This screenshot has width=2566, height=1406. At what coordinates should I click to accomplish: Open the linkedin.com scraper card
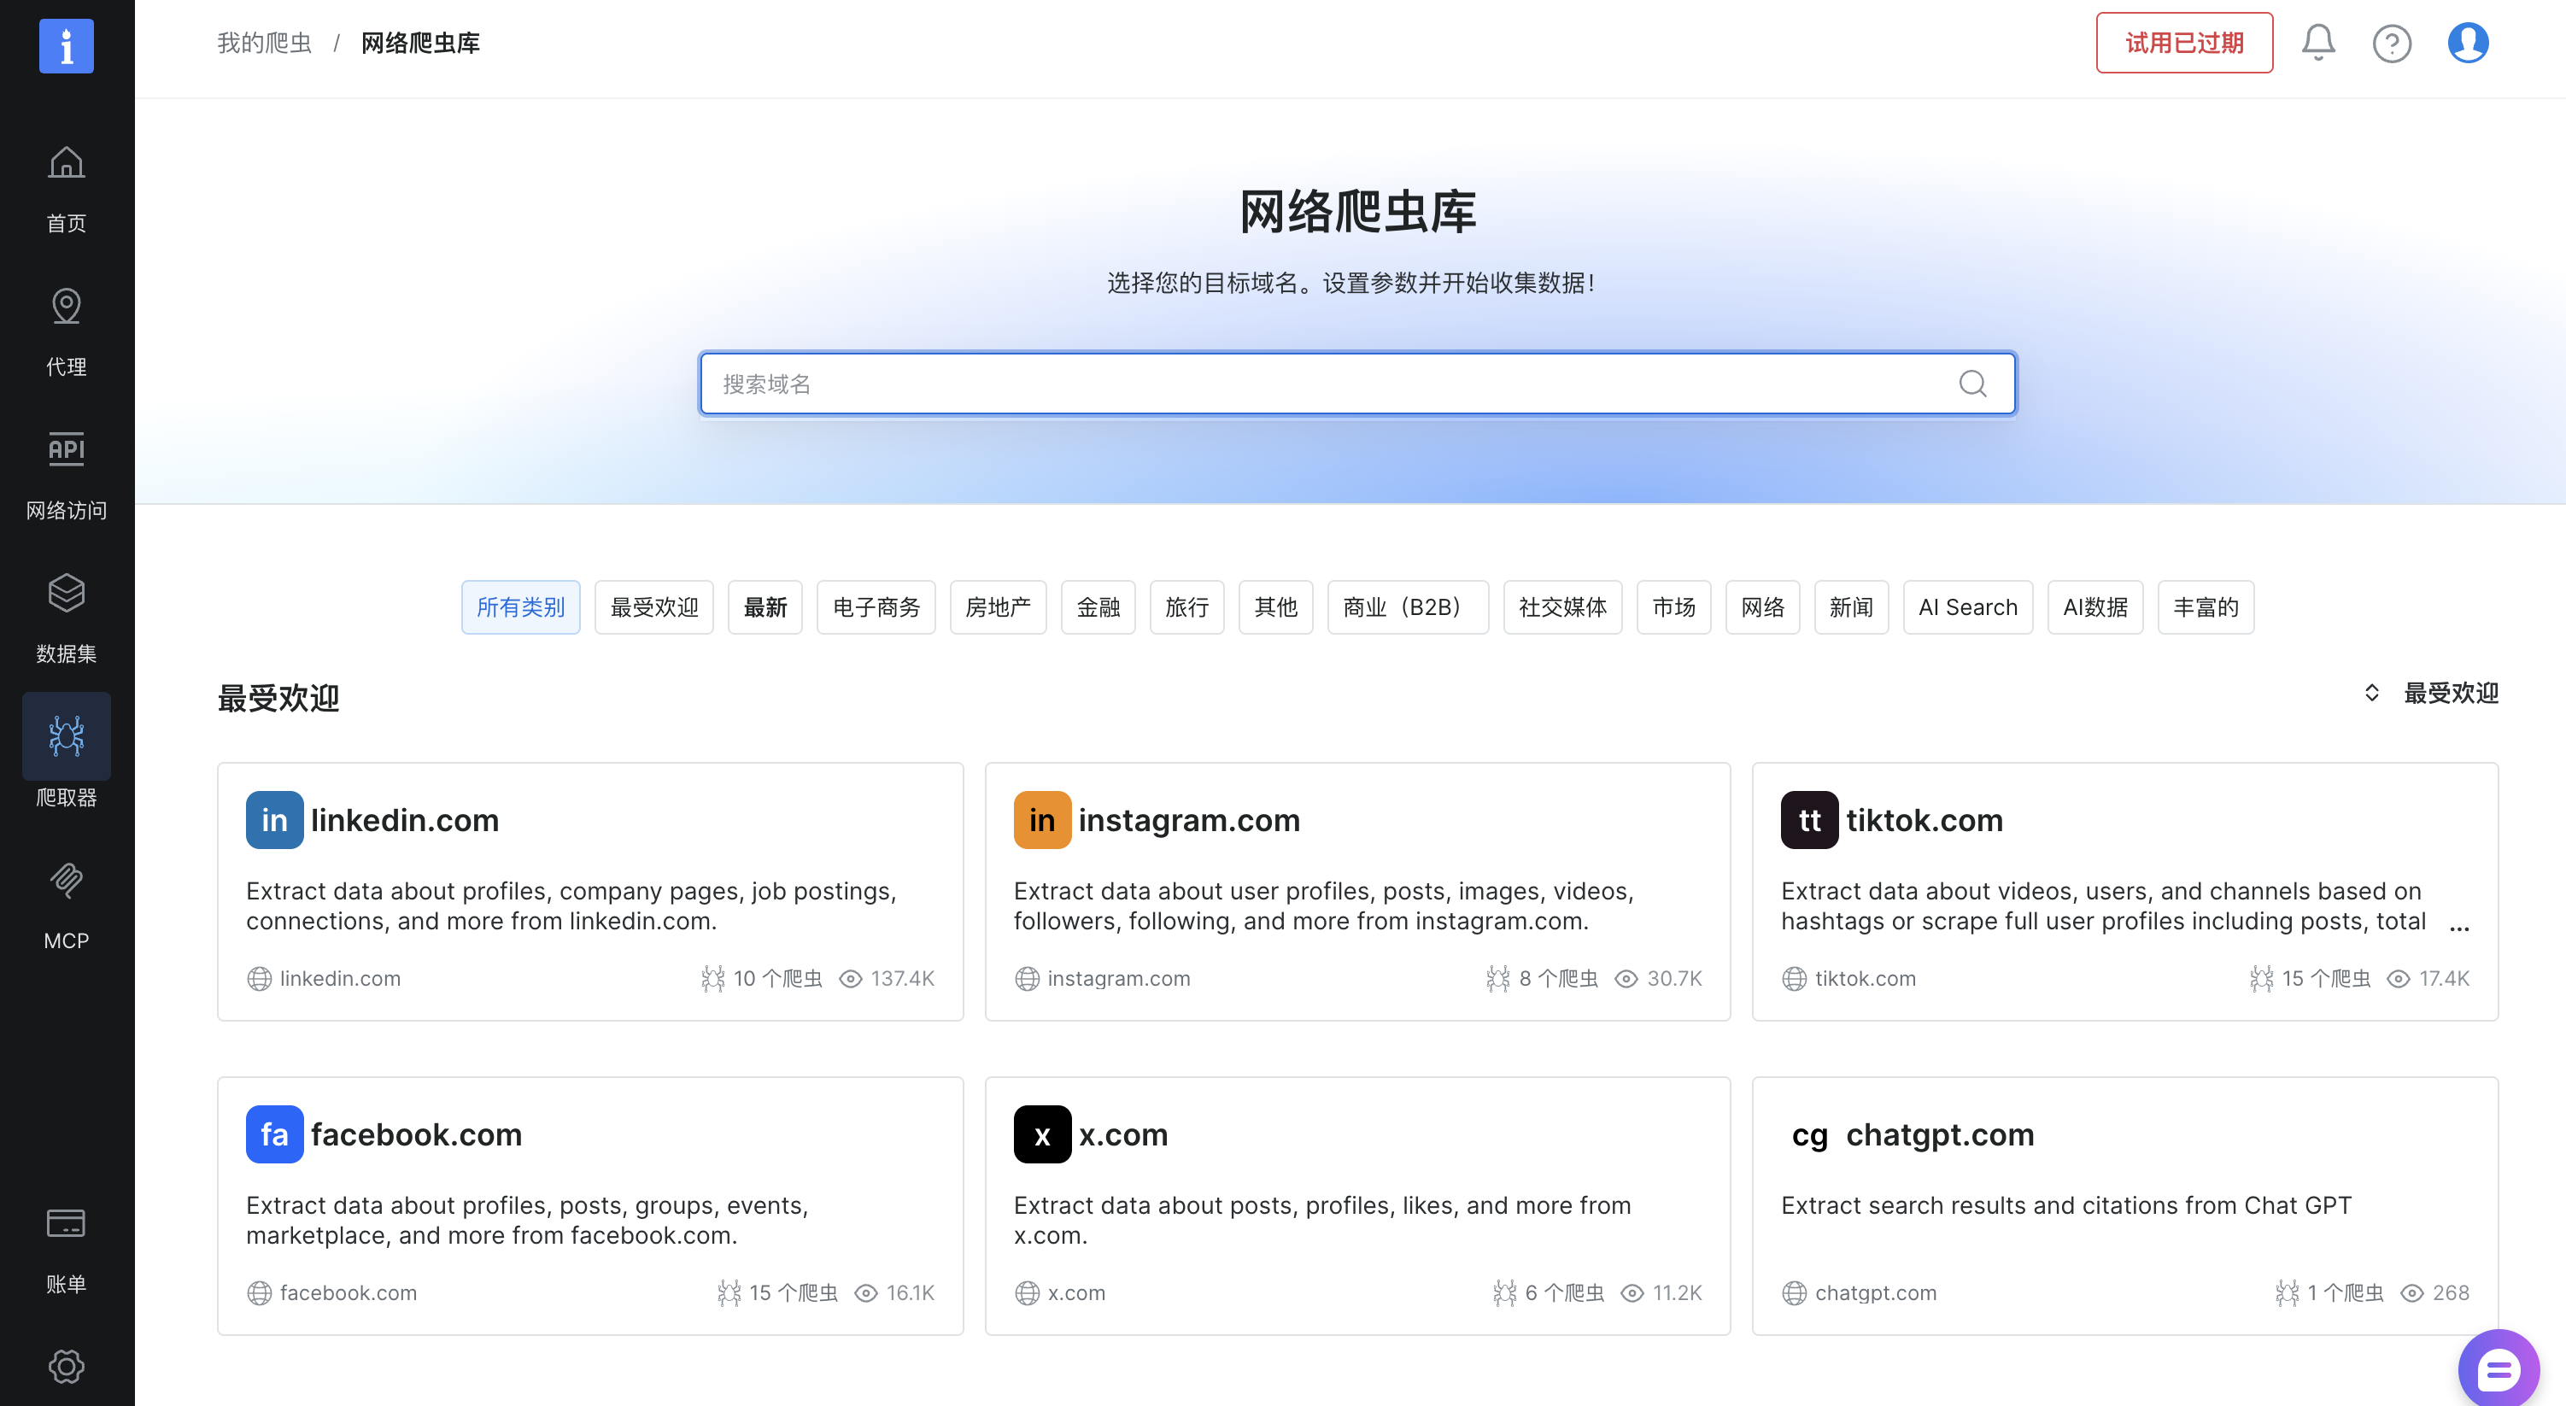click(589, 891)
